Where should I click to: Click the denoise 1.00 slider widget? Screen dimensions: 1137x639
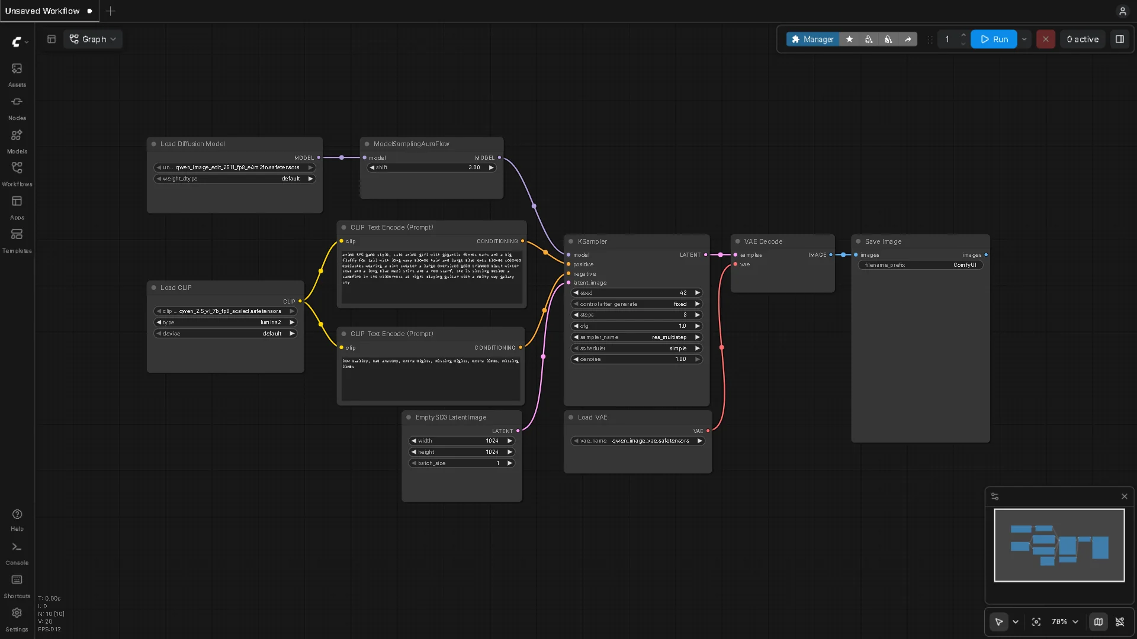(x=637, y=359)
